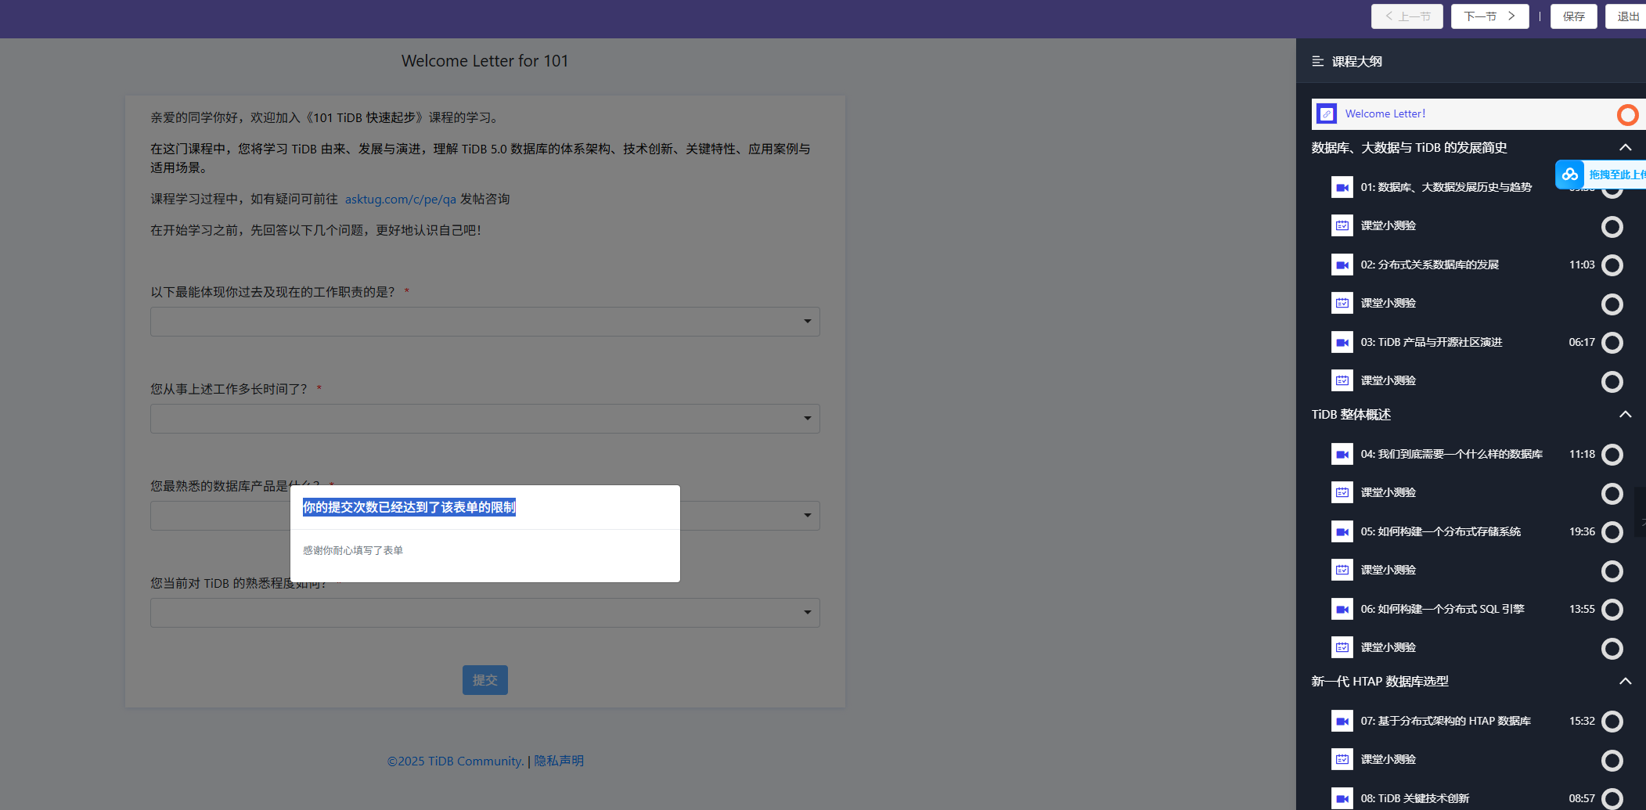This screenshot has height=810, width=1646.
Task: Open the 您从事上述工作多长时间了 dropdown
Action: (x=485, y=419)
